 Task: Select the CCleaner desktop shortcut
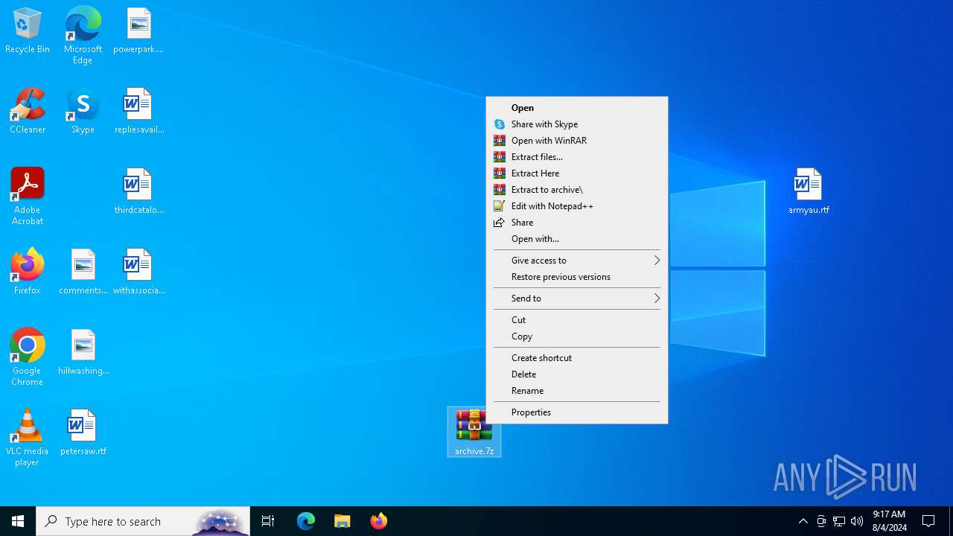(x=28, y=112)
